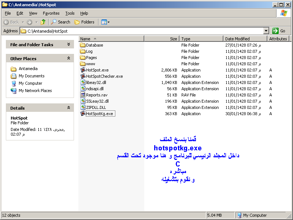The width and height of the screenshot is (293, 220).
Task: Open the Views dropdown in toolbar
Action: pos(105,22)
